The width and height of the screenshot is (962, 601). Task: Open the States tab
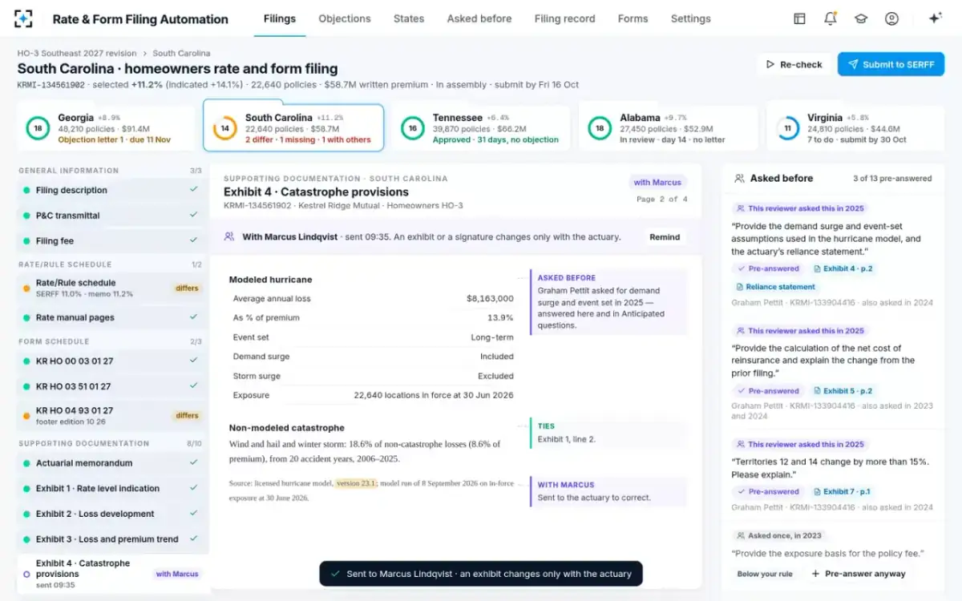click(409, 18)
